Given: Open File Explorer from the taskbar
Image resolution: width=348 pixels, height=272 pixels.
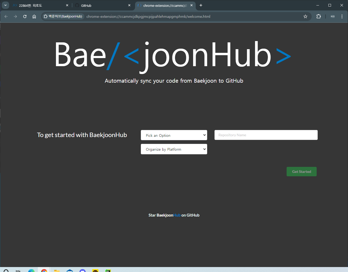Looking at the screenshot, I should (57, 270).
